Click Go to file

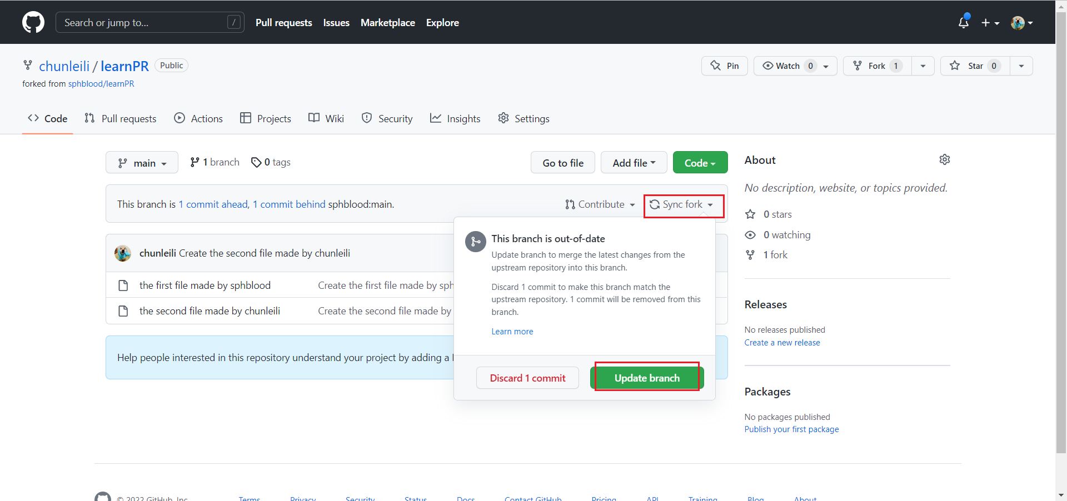[x=563, y=163]
